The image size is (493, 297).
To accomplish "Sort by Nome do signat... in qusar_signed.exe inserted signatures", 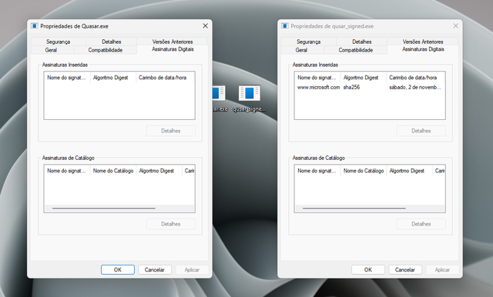I will (x=317, y=78).
